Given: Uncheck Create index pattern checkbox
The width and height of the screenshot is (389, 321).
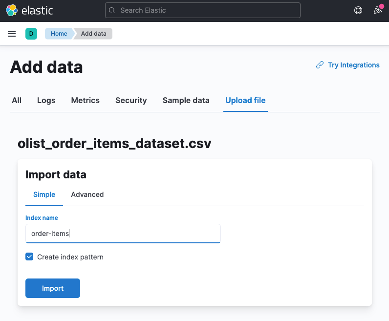Looking at the screenshot, I should coord(29,257).
